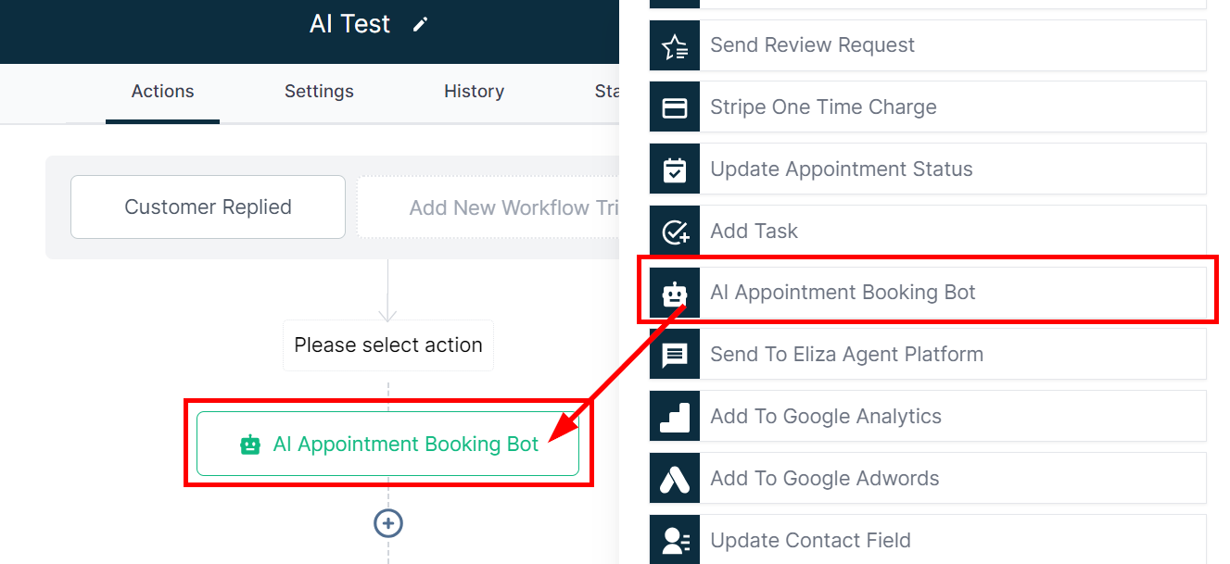Click the Stripe One Time Charge card icon
This screenshot has width=1230, height=564.
click(x=675, y=107)
